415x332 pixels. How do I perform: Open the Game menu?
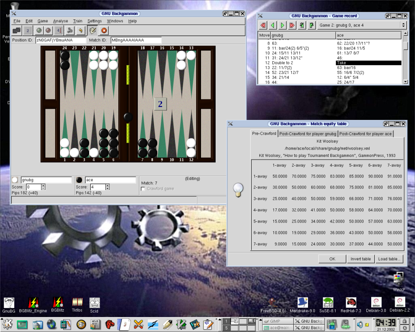tap(43, 21)
